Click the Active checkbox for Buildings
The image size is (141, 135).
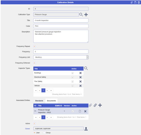click(73, 73)
